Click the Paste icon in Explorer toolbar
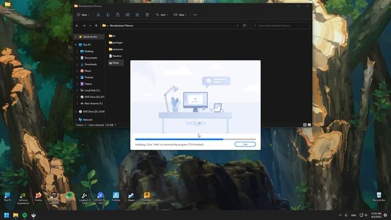Screen dimensions: 391x220 [x=118, y=15]
